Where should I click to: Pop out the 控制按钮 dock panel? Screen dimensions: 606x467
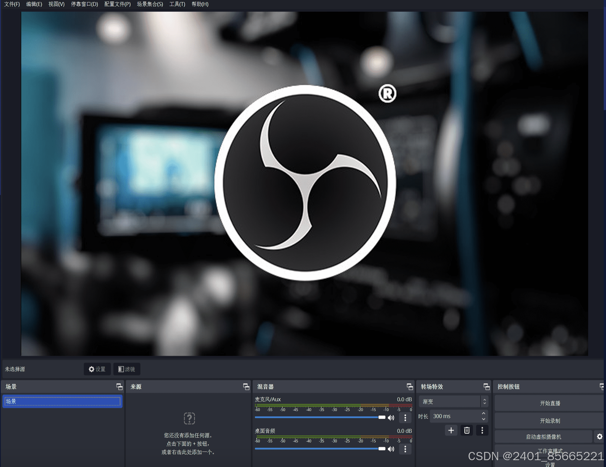tap(602, 387)
